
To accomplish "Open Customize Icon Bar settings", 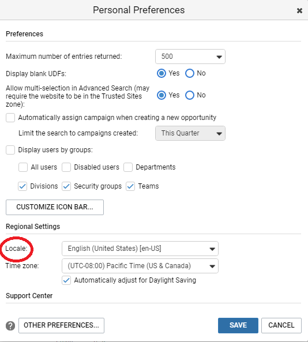I will (55, 207).
